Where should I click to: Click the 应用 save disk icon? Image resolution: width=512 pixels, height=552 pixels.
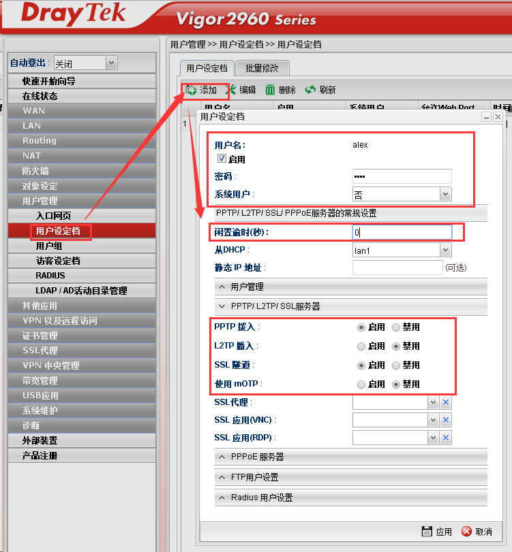click(x=427, y=531)
